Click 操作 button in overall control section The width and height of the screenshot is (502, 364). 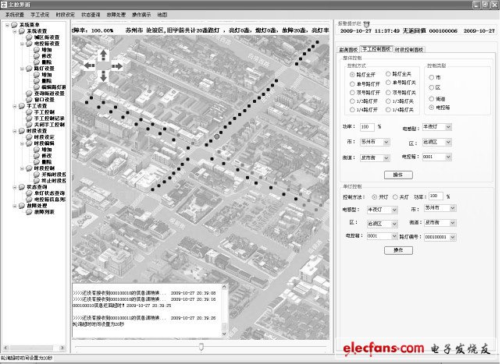pos(398,175)
